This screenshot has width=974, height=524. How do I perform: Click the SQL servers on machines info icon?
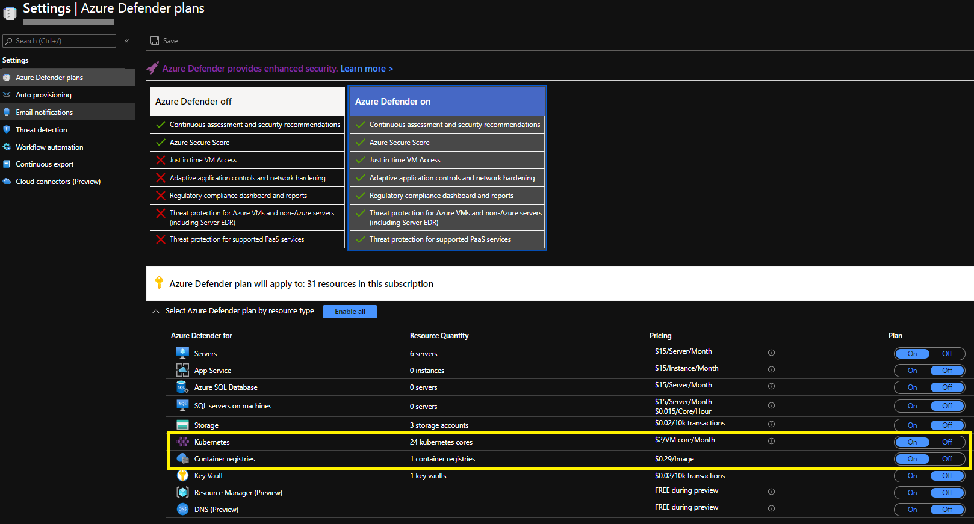[x=771, y=405]
